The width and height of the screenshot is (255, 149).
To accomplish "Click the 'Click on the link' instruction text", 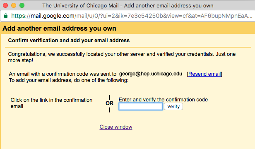I will pos(51,103).
